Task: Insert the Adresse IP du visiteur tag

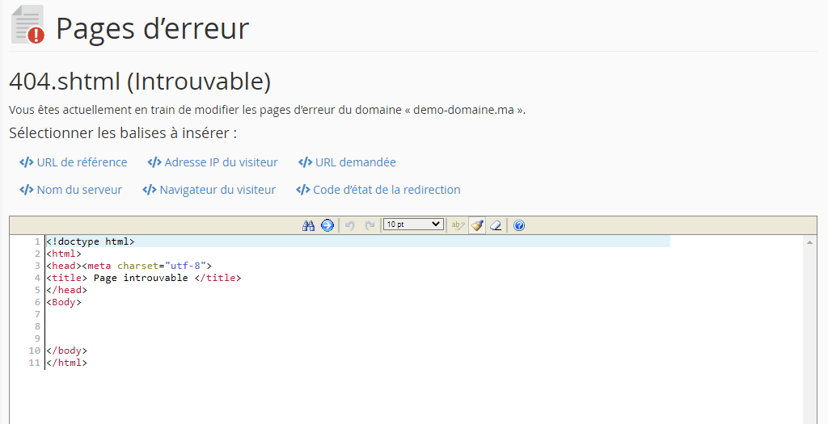Action: 213,162
